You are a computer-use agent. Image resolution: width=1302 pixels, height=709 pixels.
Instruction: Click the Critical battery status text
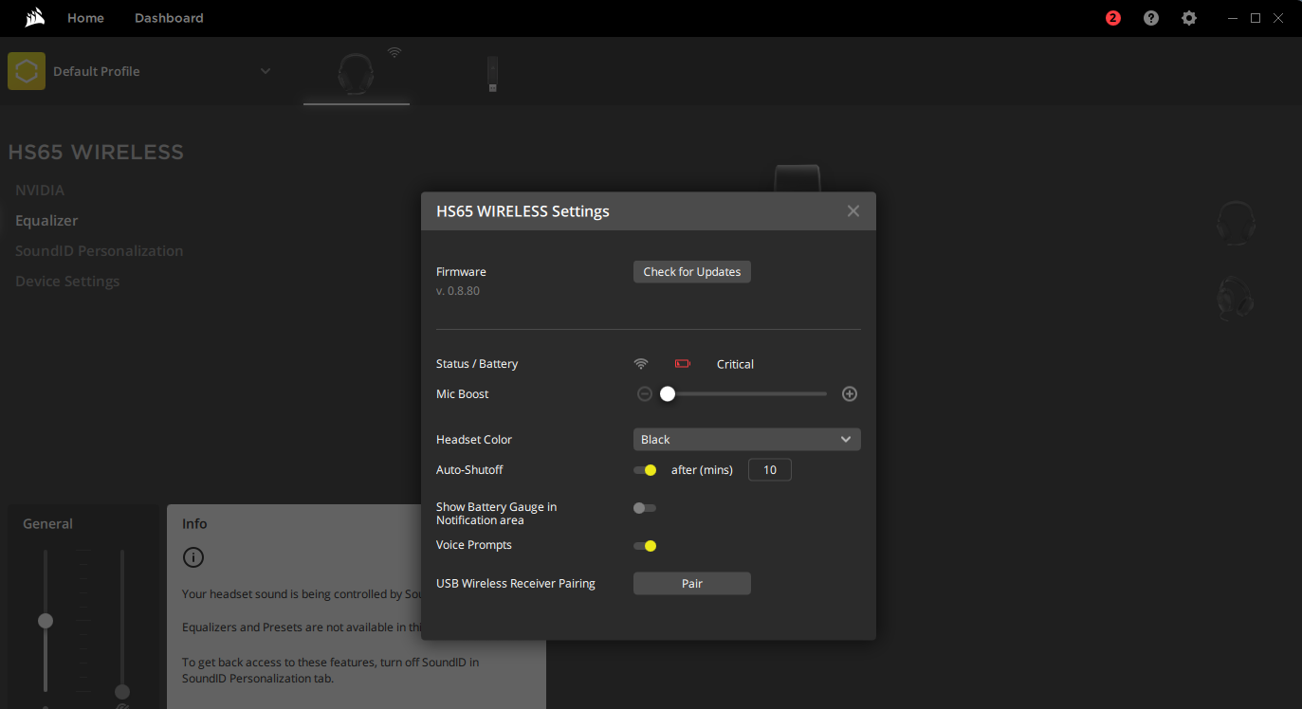pyautogui.click(x=735, y=364)
